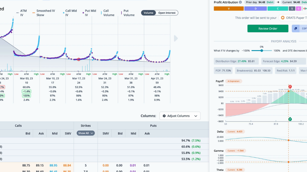Click the chart's next-arrow triangle icon
This screenshot has width=307, height=172.
pyautogui.click(x=176, y=39)
